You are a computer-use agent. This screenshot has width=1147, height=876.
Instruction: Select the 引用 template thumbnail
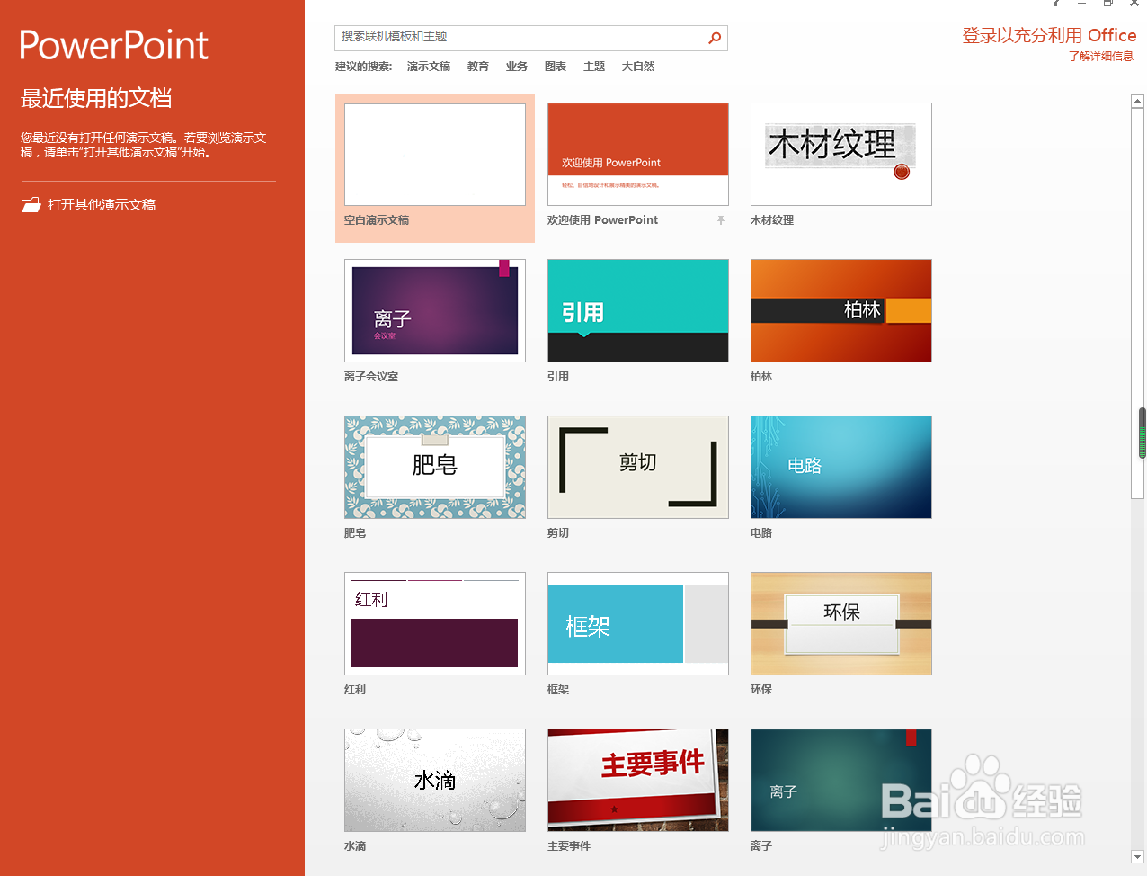pos(638,311)
